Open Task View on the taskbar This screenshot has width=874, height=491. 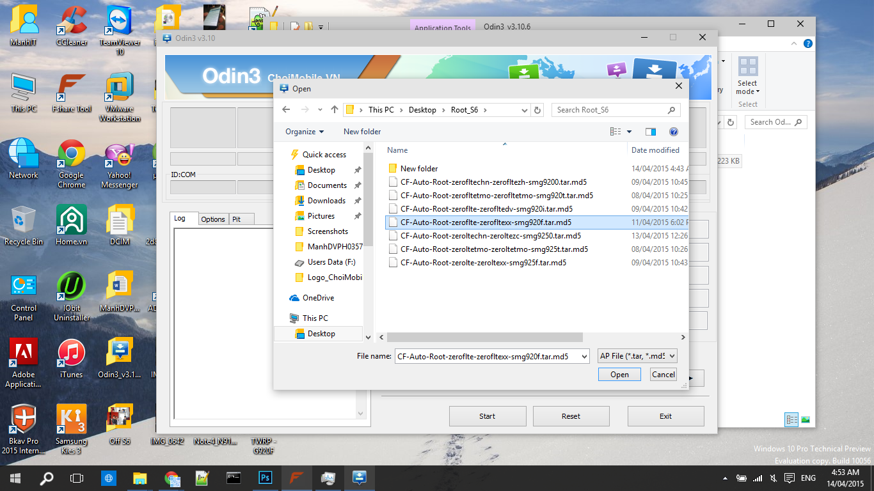coord(77,478)
